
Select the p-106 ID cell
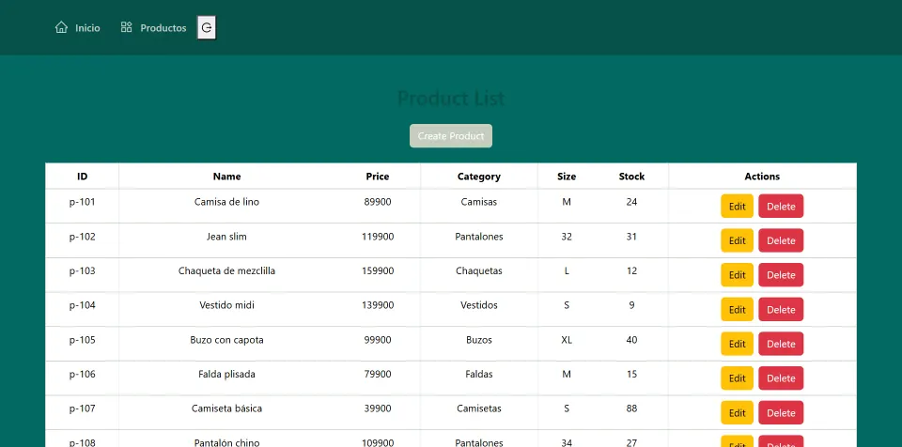(83, 378)
